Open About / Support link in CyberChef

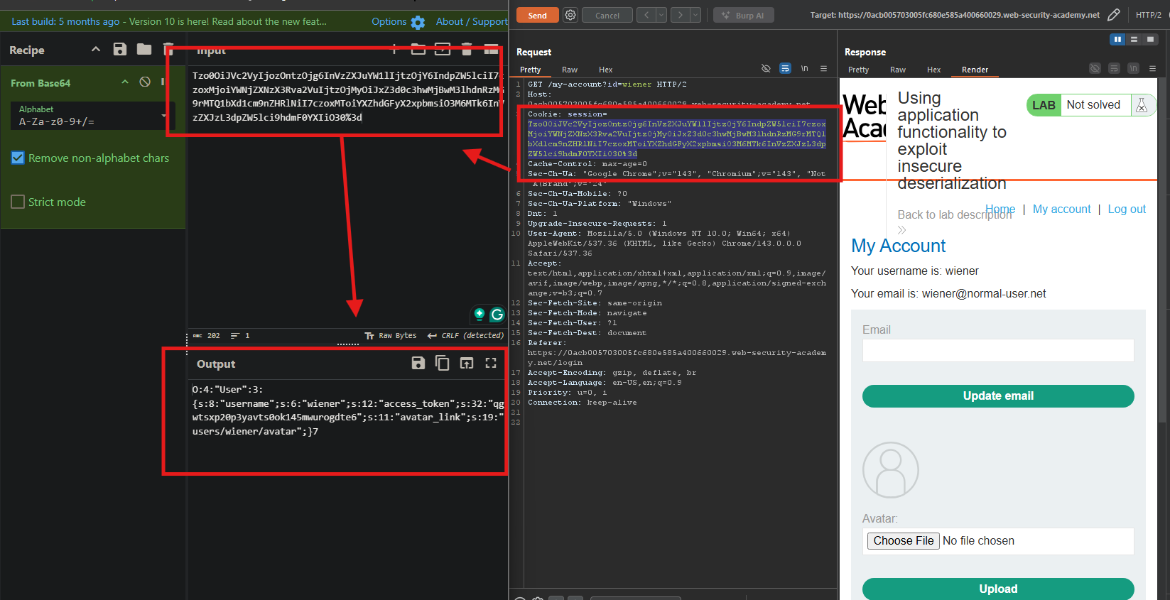(472, 21)
